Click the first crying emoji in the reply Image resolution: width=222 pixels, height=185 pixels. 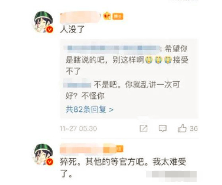[148, 59]
